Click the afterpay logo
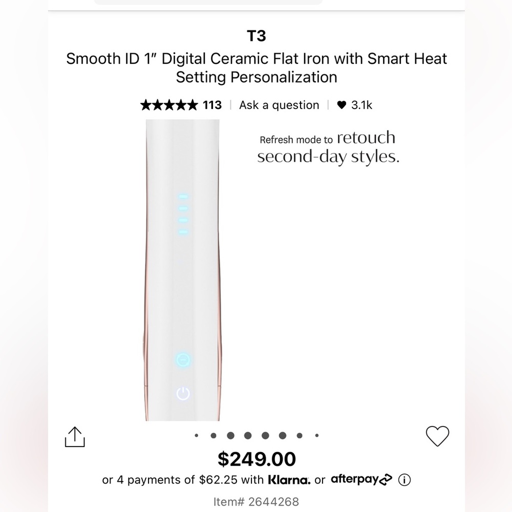The height and width of the screenshot is (512, 512). 361,480
